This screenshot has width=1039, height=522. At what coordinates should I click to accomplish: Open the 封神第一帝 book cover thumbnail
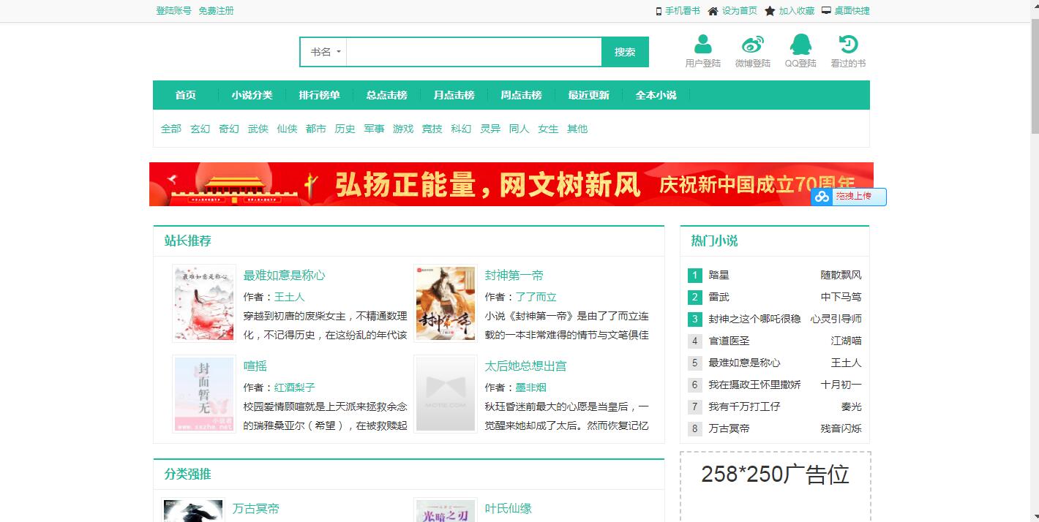[446, 303]
